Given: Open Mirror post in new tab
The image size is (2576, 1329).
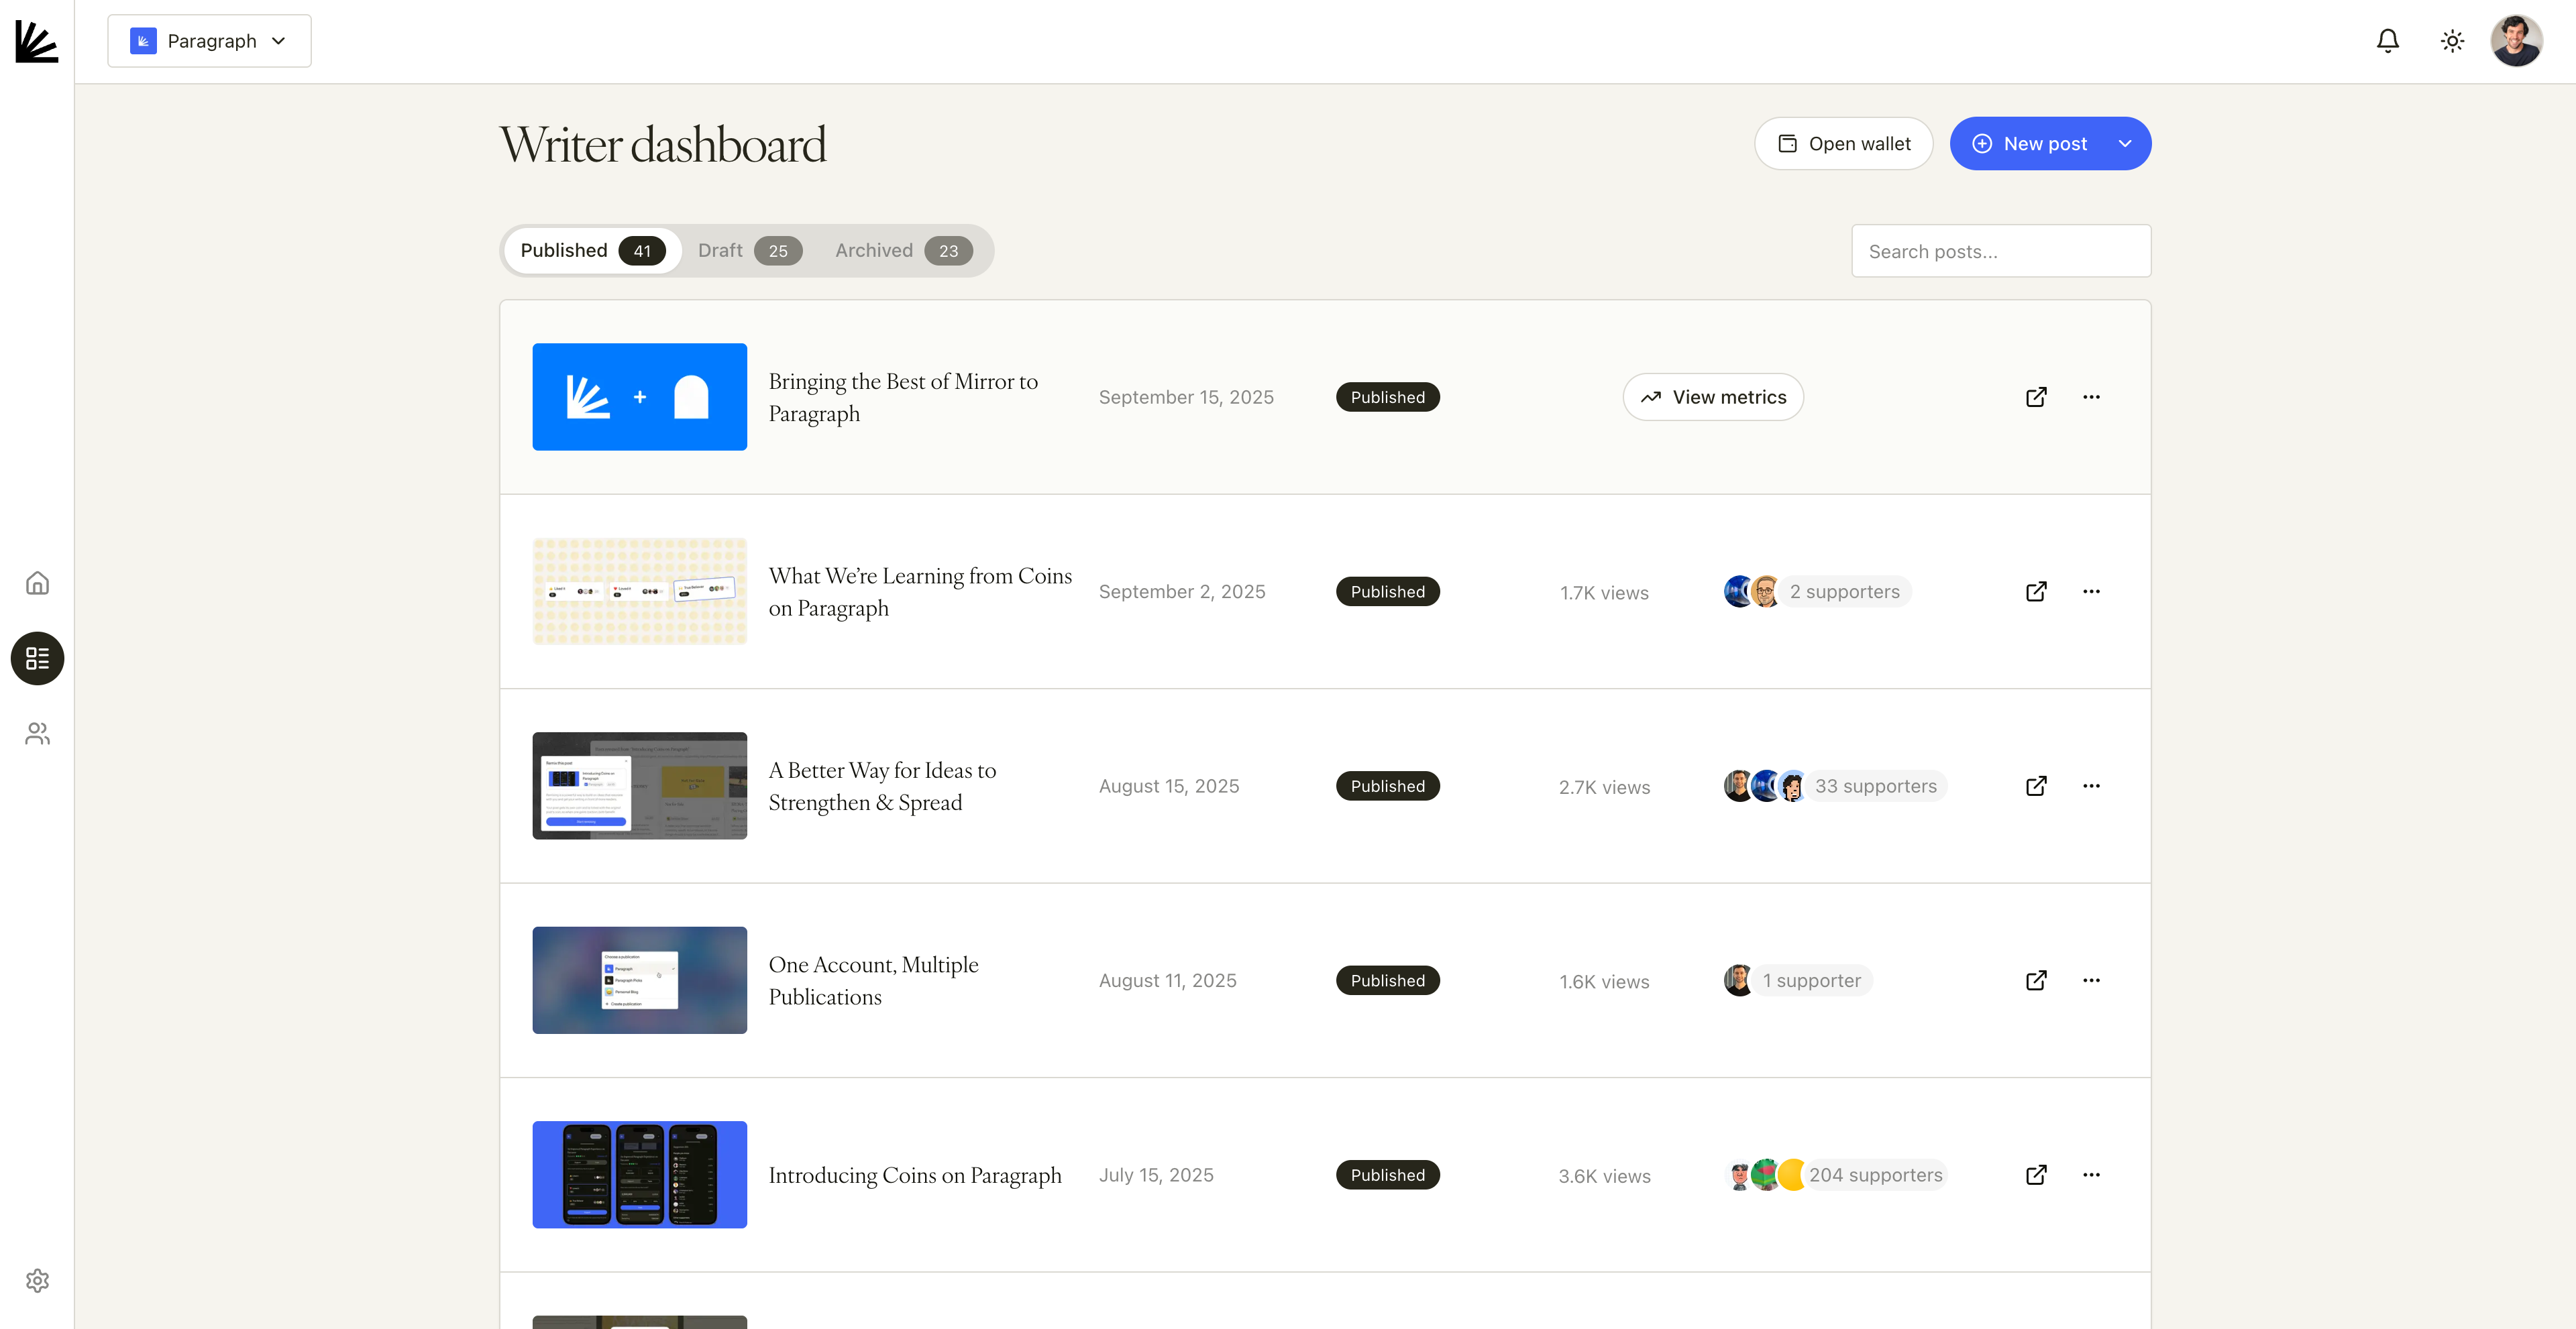Looking at the screenshot, I should point(2035,397).
